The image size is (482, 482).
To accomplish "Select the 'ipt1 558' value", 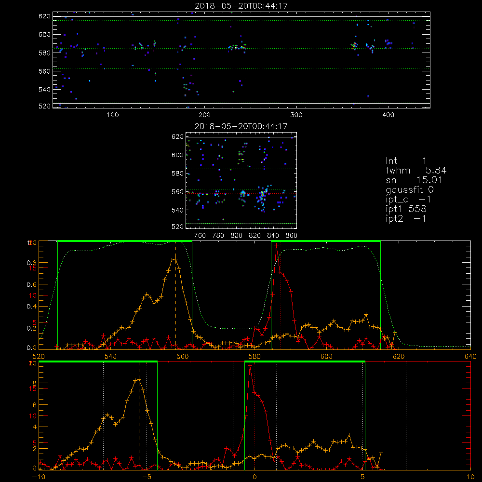I will pyautogui.click(x=406, y=209).
